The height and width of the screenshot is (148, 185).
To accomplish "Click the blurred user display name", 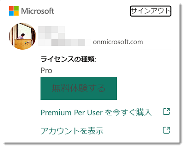I will (x=52, y=33).
